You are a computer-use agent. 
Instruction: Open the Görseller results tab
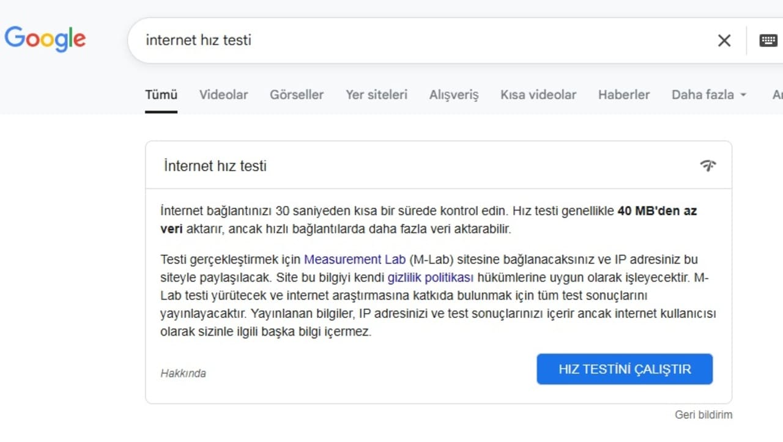(297, 95)
